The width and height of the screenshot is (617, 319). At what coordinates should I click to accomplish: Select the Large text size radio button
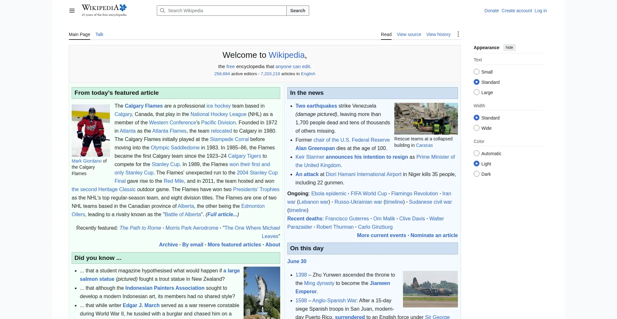[477, 92]
